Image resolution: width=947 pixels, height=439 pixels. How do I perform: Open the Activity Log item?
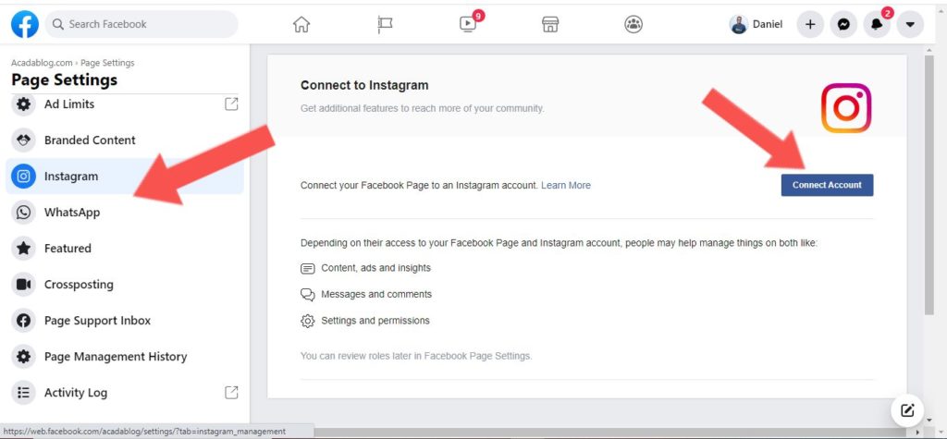(x=125, y=393)
